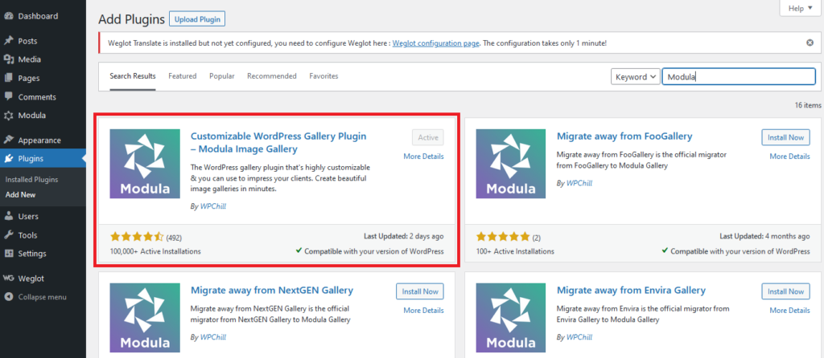Install the Migrate away from FooGallery plugin
The width and height of the screenshot is (824, 358).
pyautogui.click(x=785, y=137)
